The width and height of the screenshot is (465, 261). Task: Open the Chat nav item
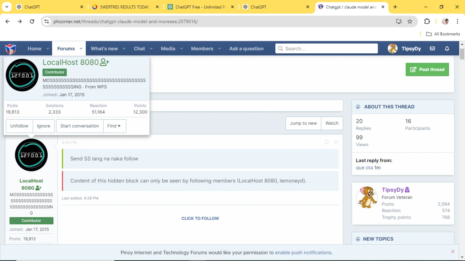click(x=139, y=49)
